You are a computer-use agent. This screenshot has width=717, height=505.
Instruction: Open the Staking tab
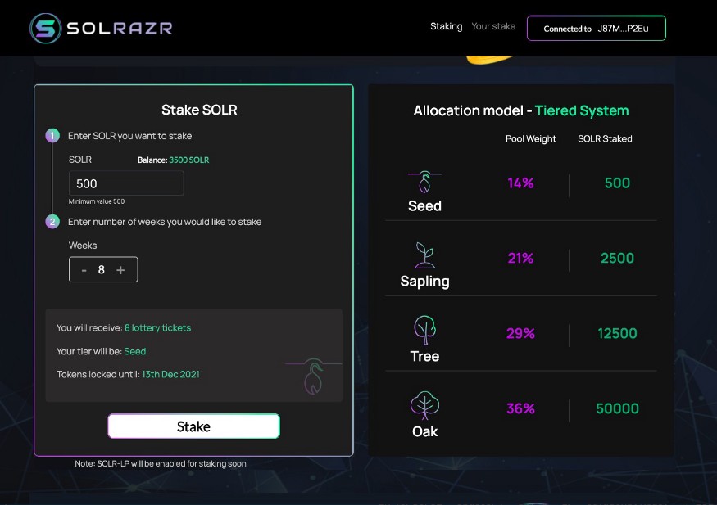[x=447, y=26]
